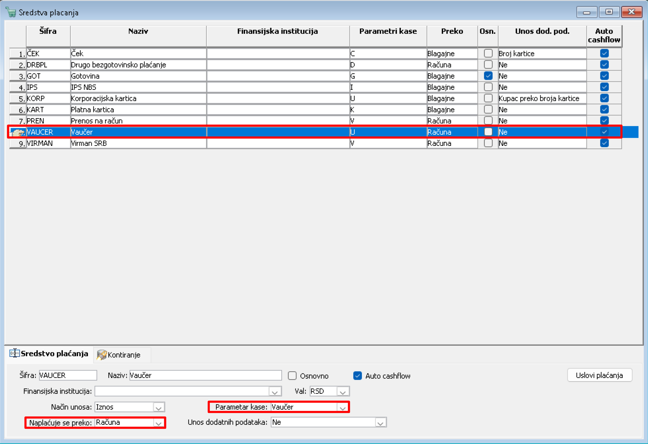The image size is (648, 444).
Task: Click the Sredstvo plaćanja tab icon
Action: click(x=15, y=353)
